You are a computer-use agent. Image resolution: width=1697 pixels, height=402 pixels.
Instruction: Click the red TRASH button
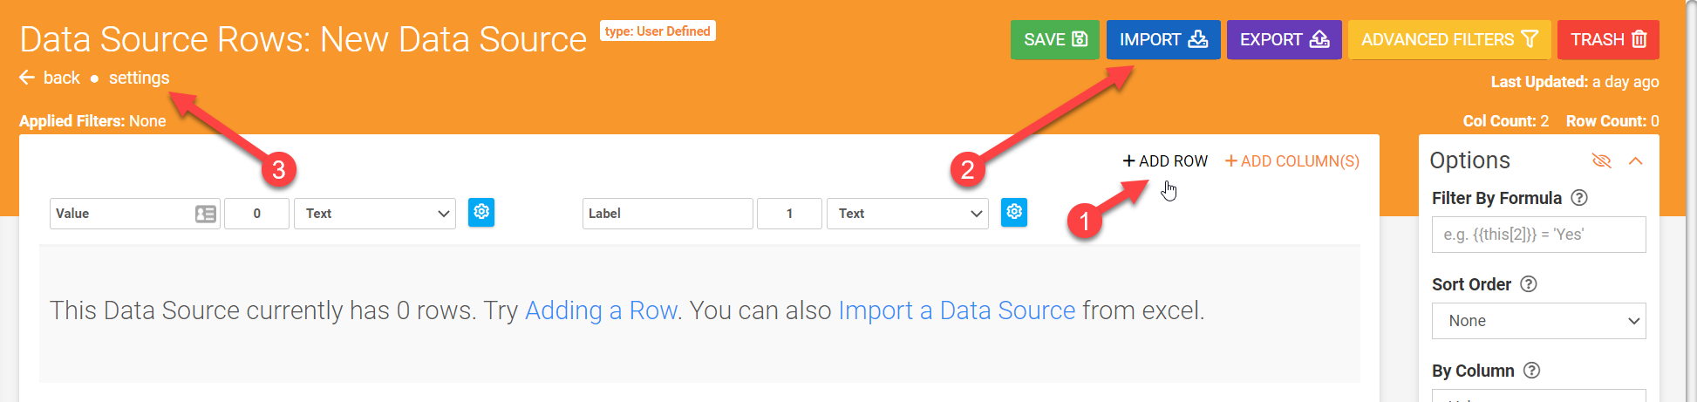coord(1608,39)
